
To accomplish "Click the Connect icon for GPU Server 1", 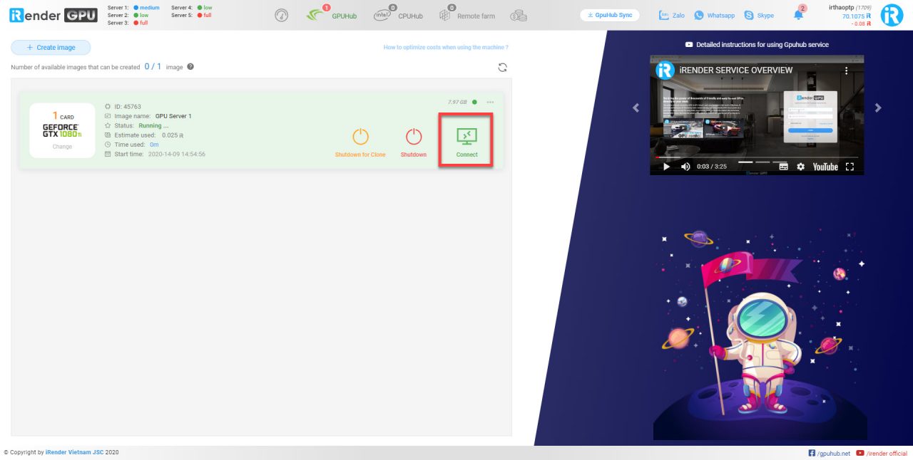I will click(466, 136).
